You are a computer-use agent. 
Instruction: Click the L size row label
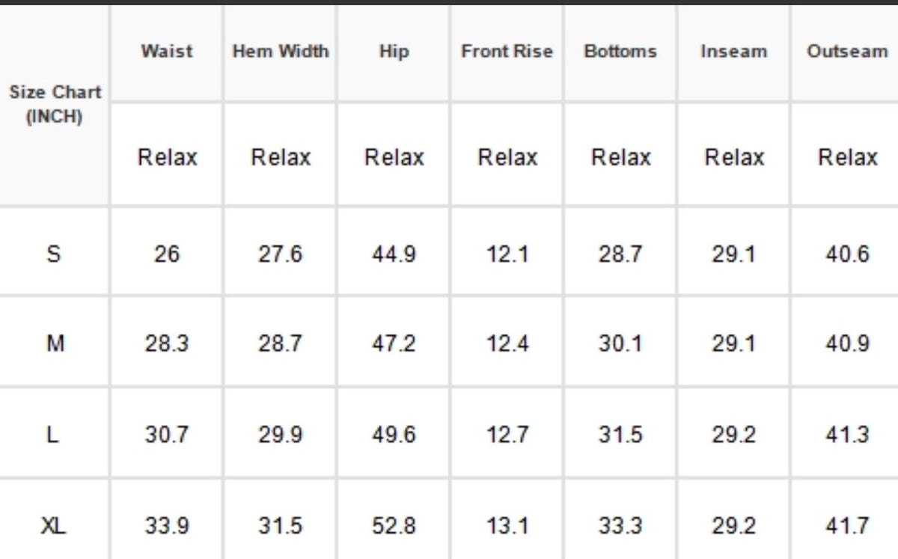[x=52, y=434]
